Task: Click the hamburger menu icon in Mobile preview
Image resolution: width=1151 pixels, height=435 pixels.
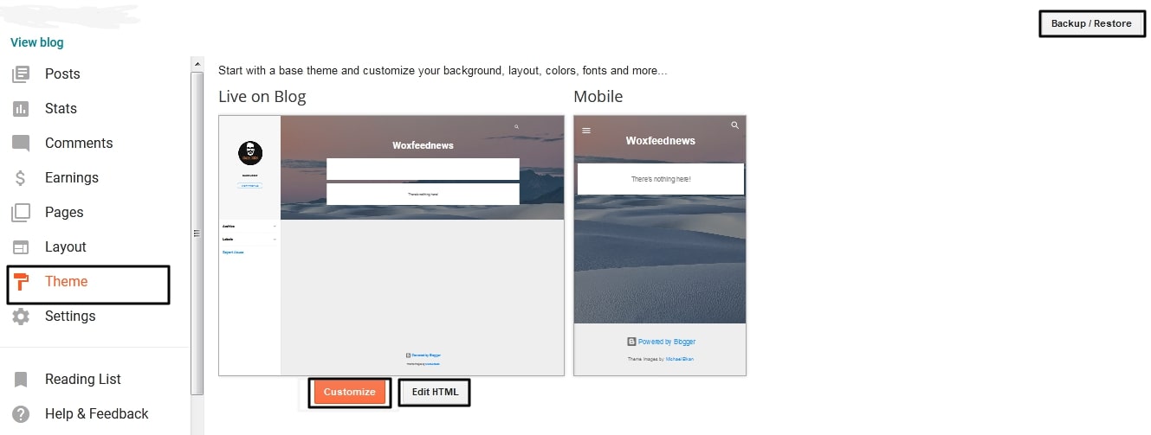Action: (x=586, y=131)
